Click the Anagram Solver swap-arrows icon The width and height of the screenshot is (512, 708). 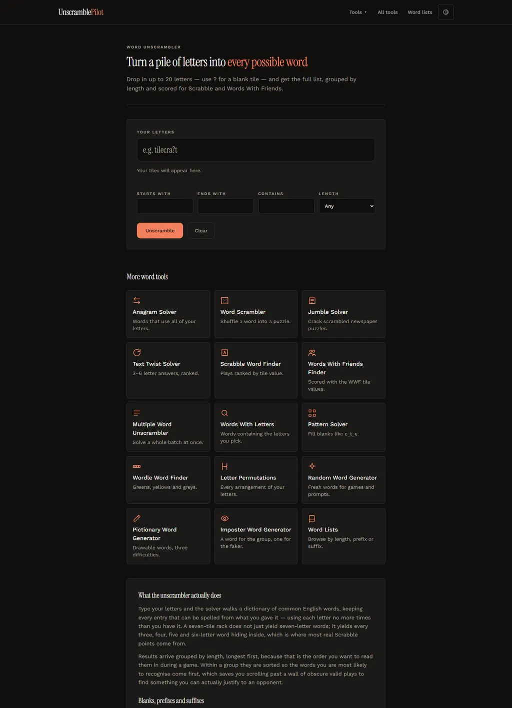tap(136, 301)
